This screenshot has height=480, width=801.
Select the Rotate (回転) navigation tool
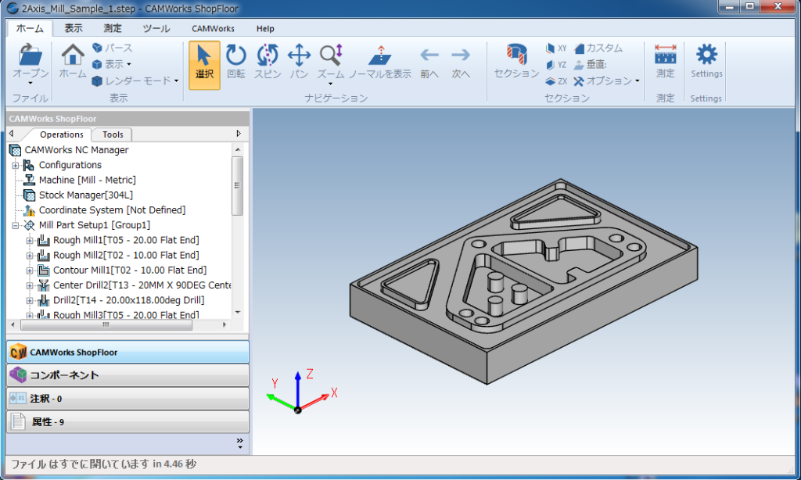(236, 63)
